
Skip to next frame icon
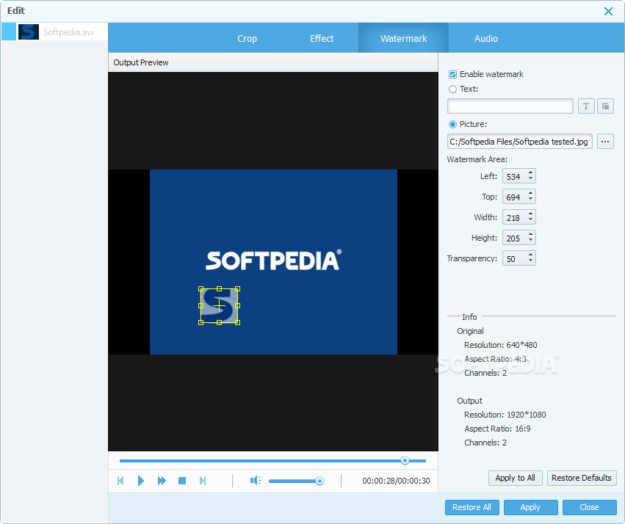(203, 481)
